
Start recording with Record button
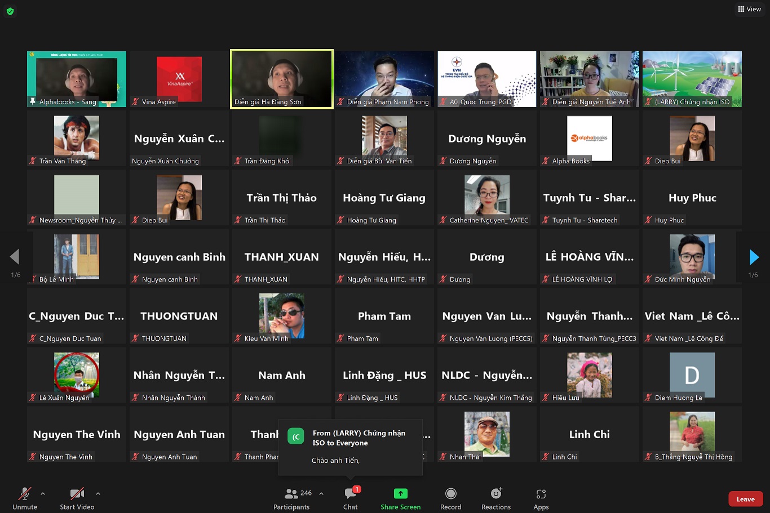point(450,498)
